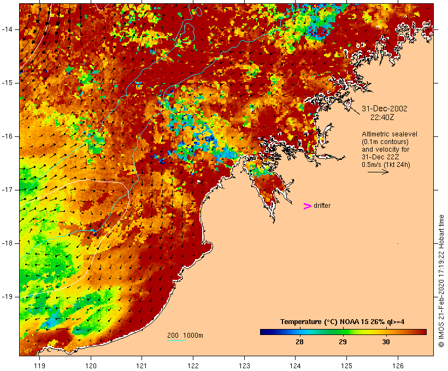Click the 0.5m/s velocity scale arrow
The height and width of the screenshot is (371, 448).
[x=378, y=172]
